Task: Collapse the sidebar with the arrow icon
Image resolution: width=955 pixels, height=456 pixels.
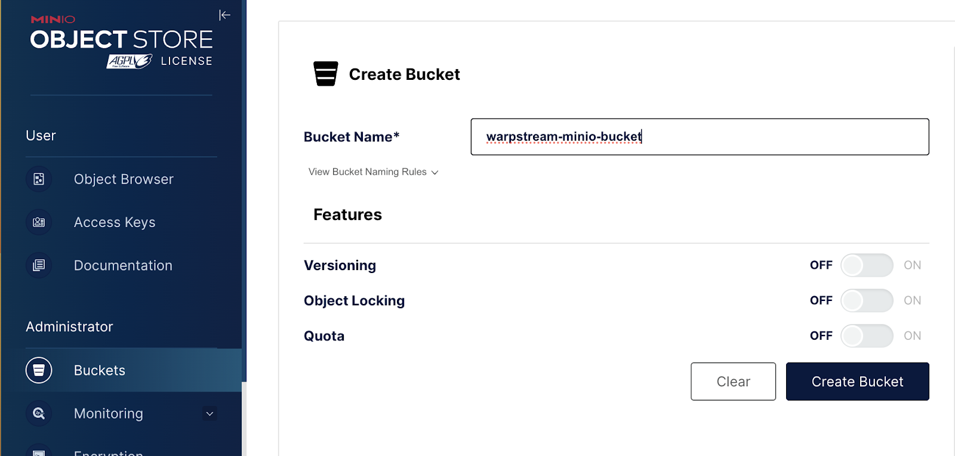Action: click(x=224, y=15)
